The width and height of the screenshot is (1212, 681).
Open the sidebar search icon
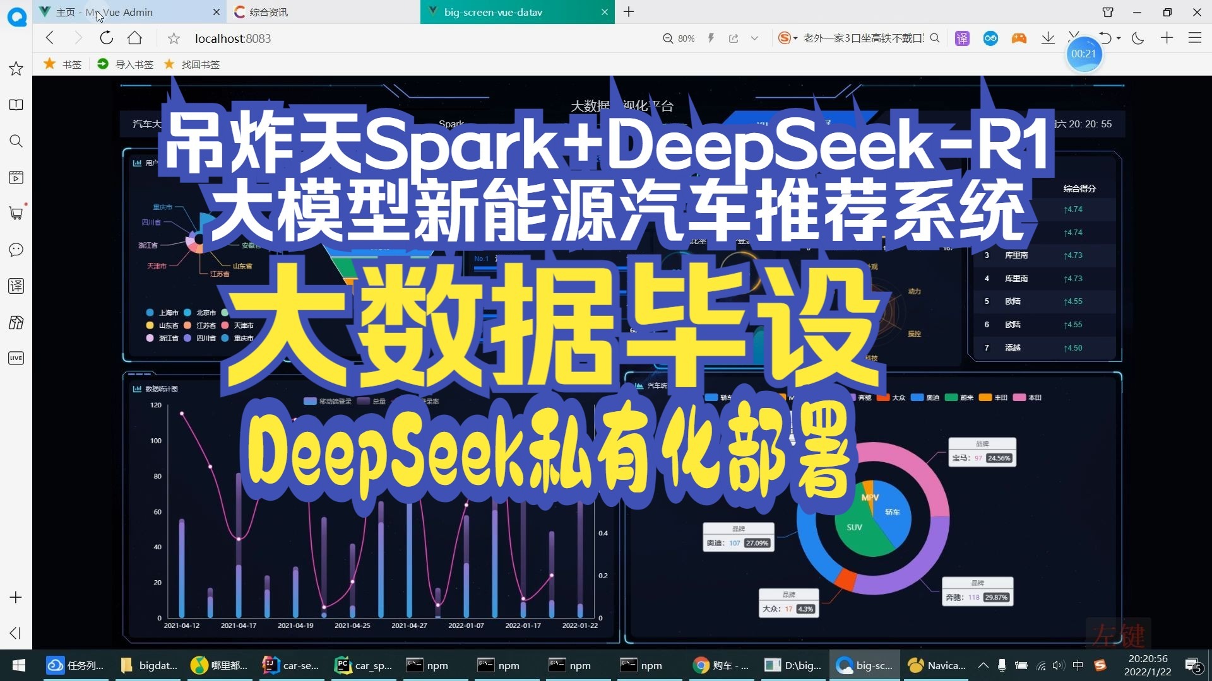tap(16, 141)
